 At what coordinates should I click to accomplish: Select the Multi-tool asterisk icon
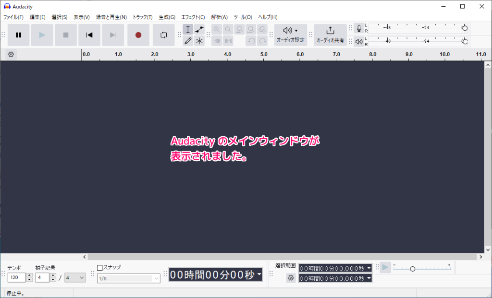click(x=199, y=41)
